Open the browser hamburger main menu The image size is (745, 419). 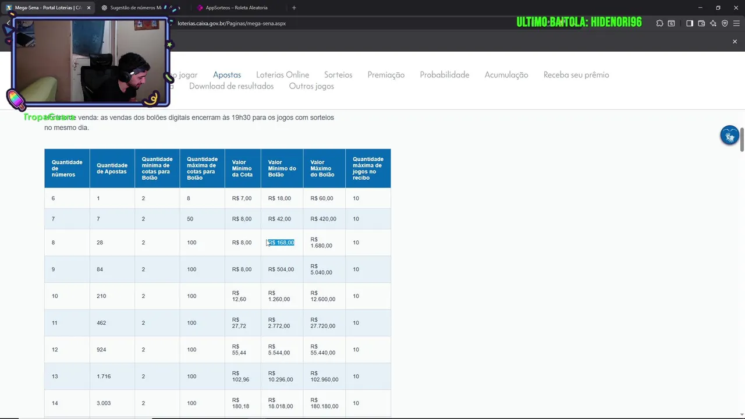[736, 23]
